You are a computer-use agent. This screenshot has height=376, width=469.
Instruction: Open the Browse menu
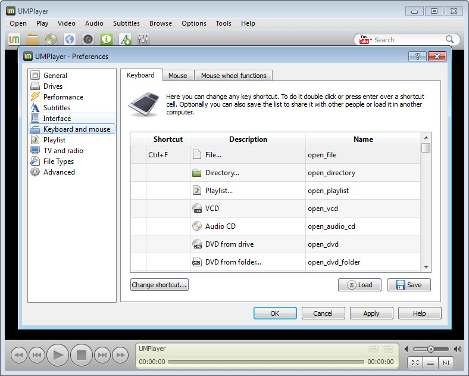click(161, 23)
